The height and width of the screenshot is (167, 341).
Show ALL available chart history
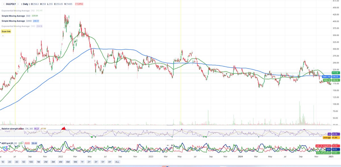point(117,162)
